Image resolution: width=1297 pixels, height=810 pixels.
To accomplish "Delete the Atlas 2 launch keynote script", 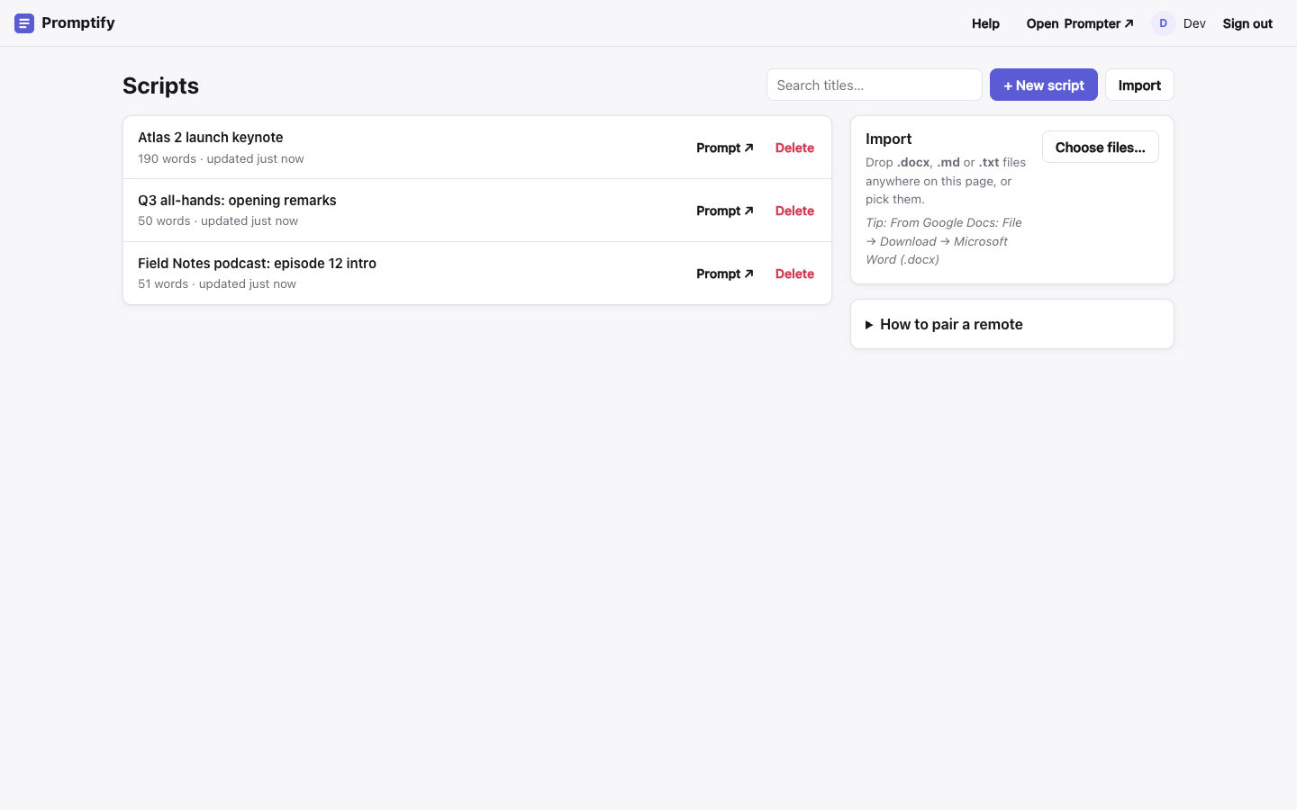I will [x=794, y=148].
